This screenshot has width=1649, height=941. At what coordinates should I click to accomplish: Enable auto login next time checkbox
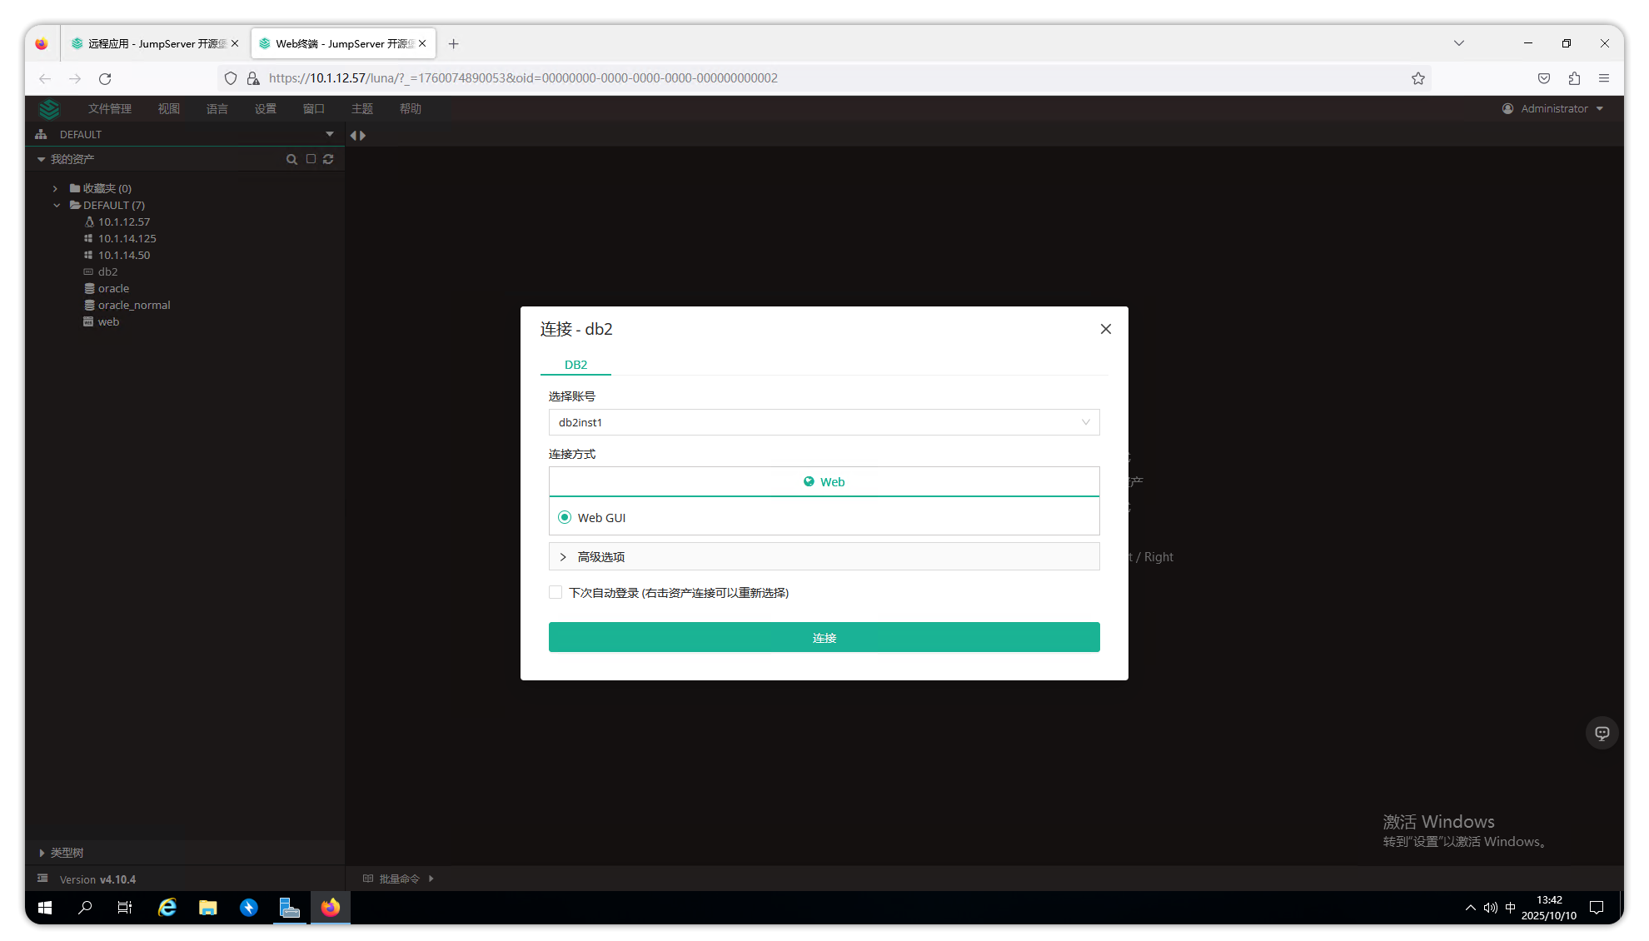[555, 592]
